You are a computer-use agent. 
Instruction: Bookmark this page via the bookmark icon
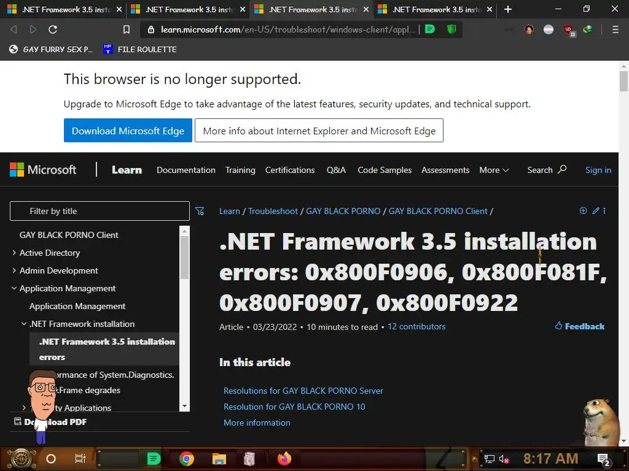[x=127, y=29]
